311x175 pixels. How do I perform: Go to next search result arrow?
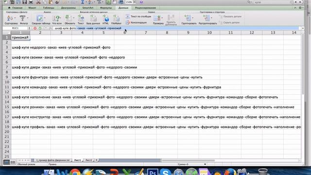[300, 2]
